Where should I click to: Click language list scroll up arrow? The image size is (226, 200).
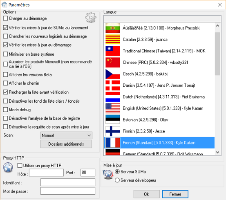tap(218, 26)
